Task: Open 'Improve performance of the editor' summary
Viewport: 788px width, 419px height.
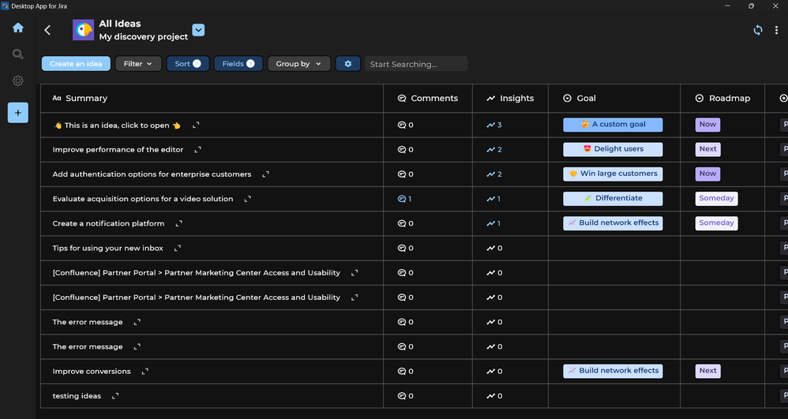Action: click(x=118, y=150)
